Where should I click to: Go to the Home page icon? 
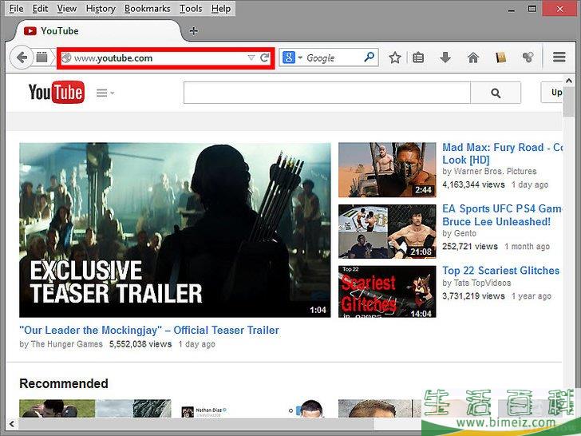point(473,57)
